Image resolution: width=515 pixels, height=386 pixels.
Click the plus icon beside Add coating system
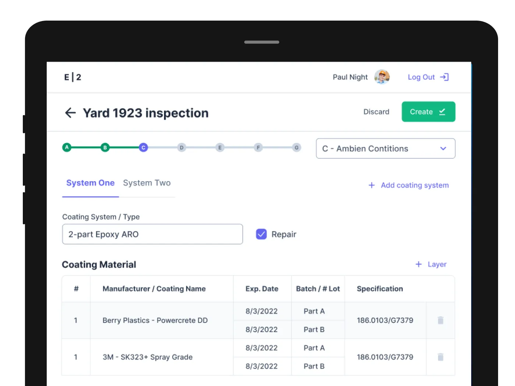[x=372, y=185]
